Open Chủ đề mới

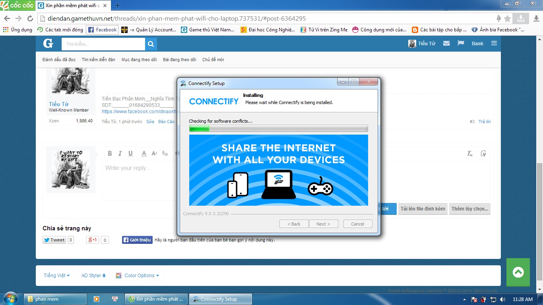click(213, 60)
